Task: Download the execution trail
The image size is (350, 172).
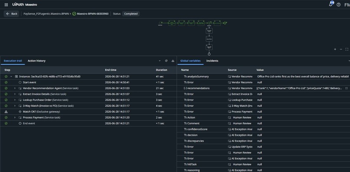Action: [x=173, y=61]
